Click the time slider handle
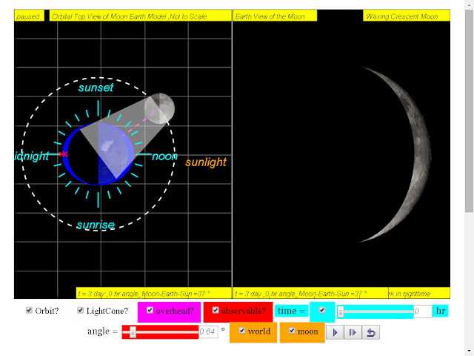Screen dimensions: 474x356 [x=341, y=311]
